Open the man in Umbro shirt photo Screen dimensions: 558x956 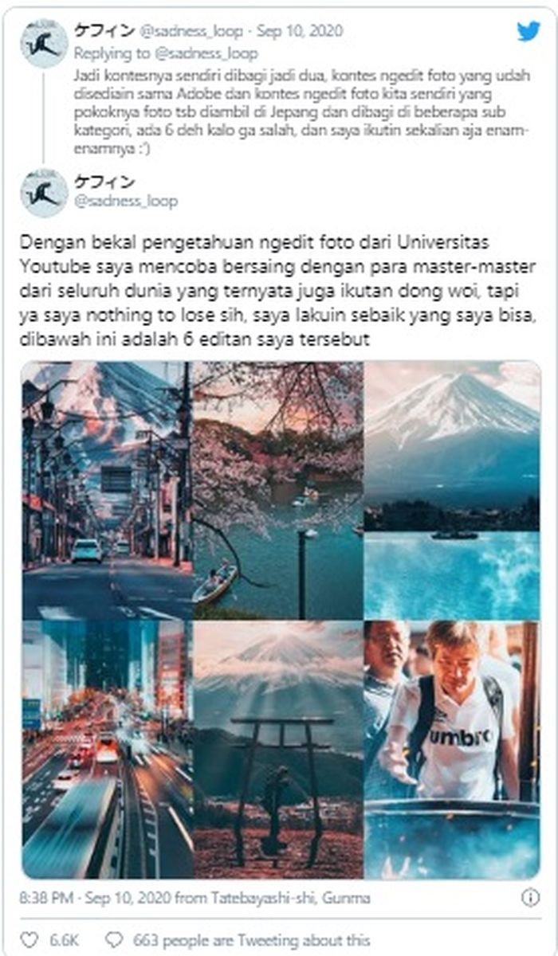pos(451,750)
